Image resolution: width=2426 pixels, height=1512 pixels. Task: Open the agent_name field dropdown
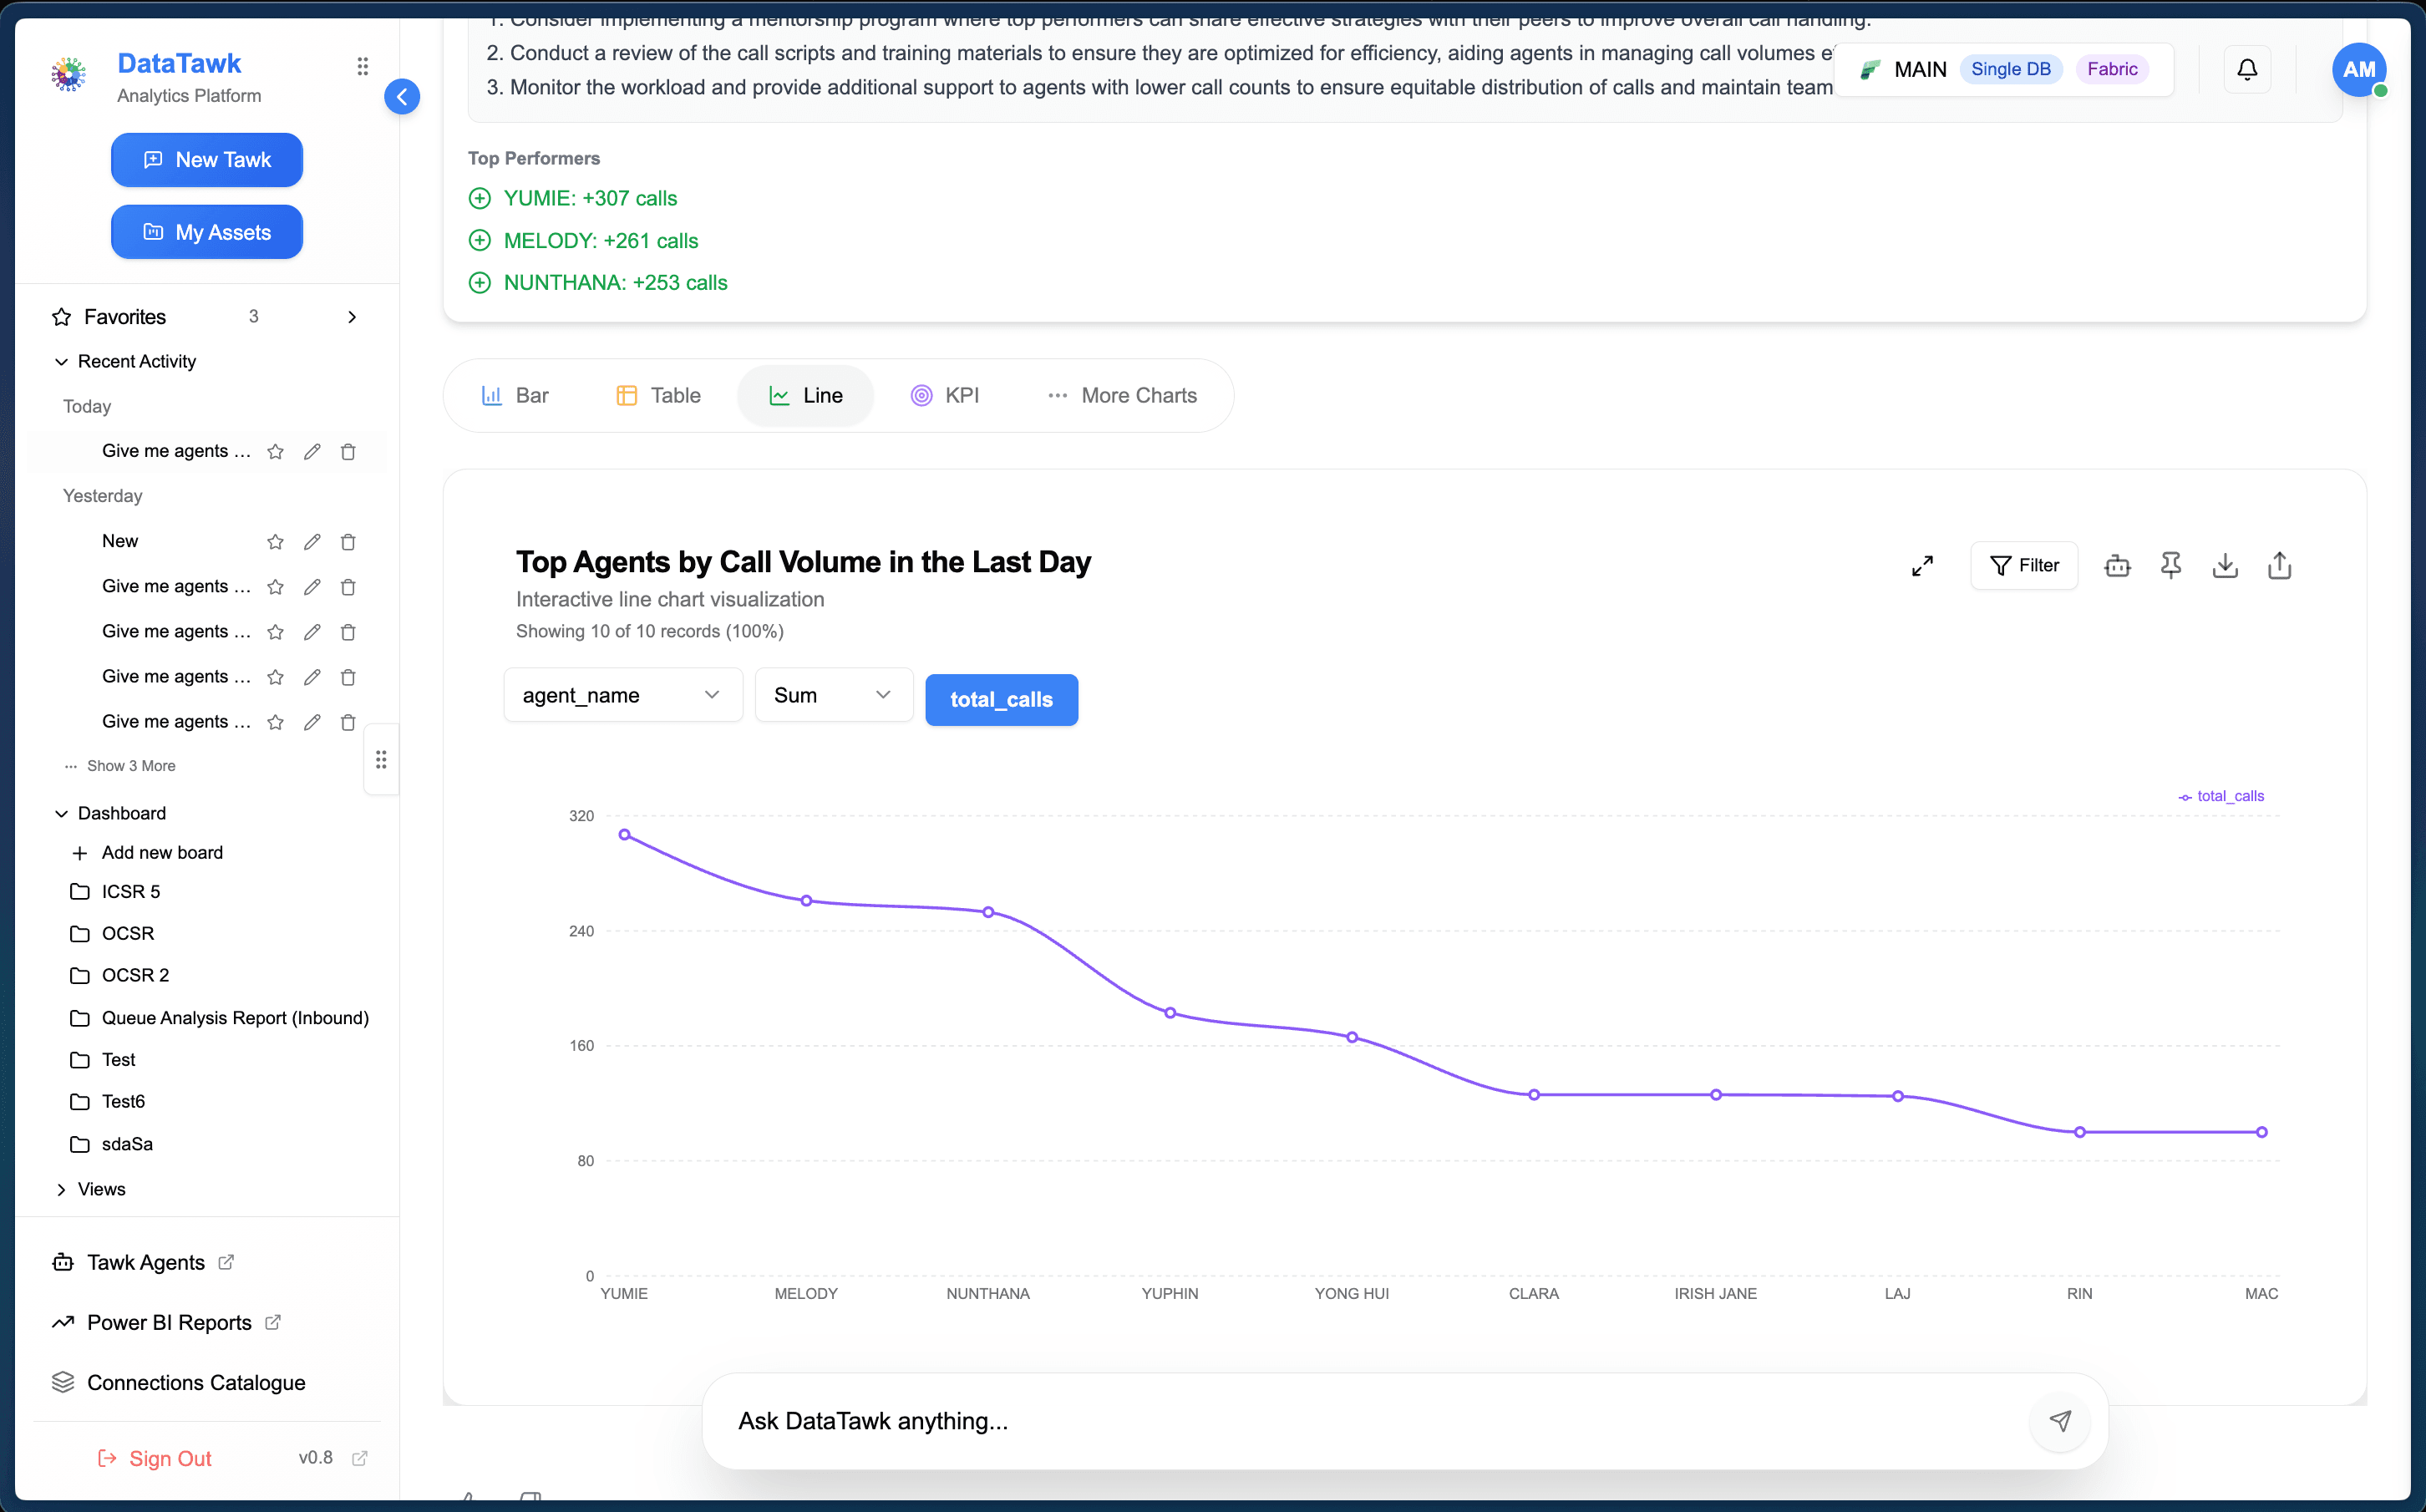622,694
